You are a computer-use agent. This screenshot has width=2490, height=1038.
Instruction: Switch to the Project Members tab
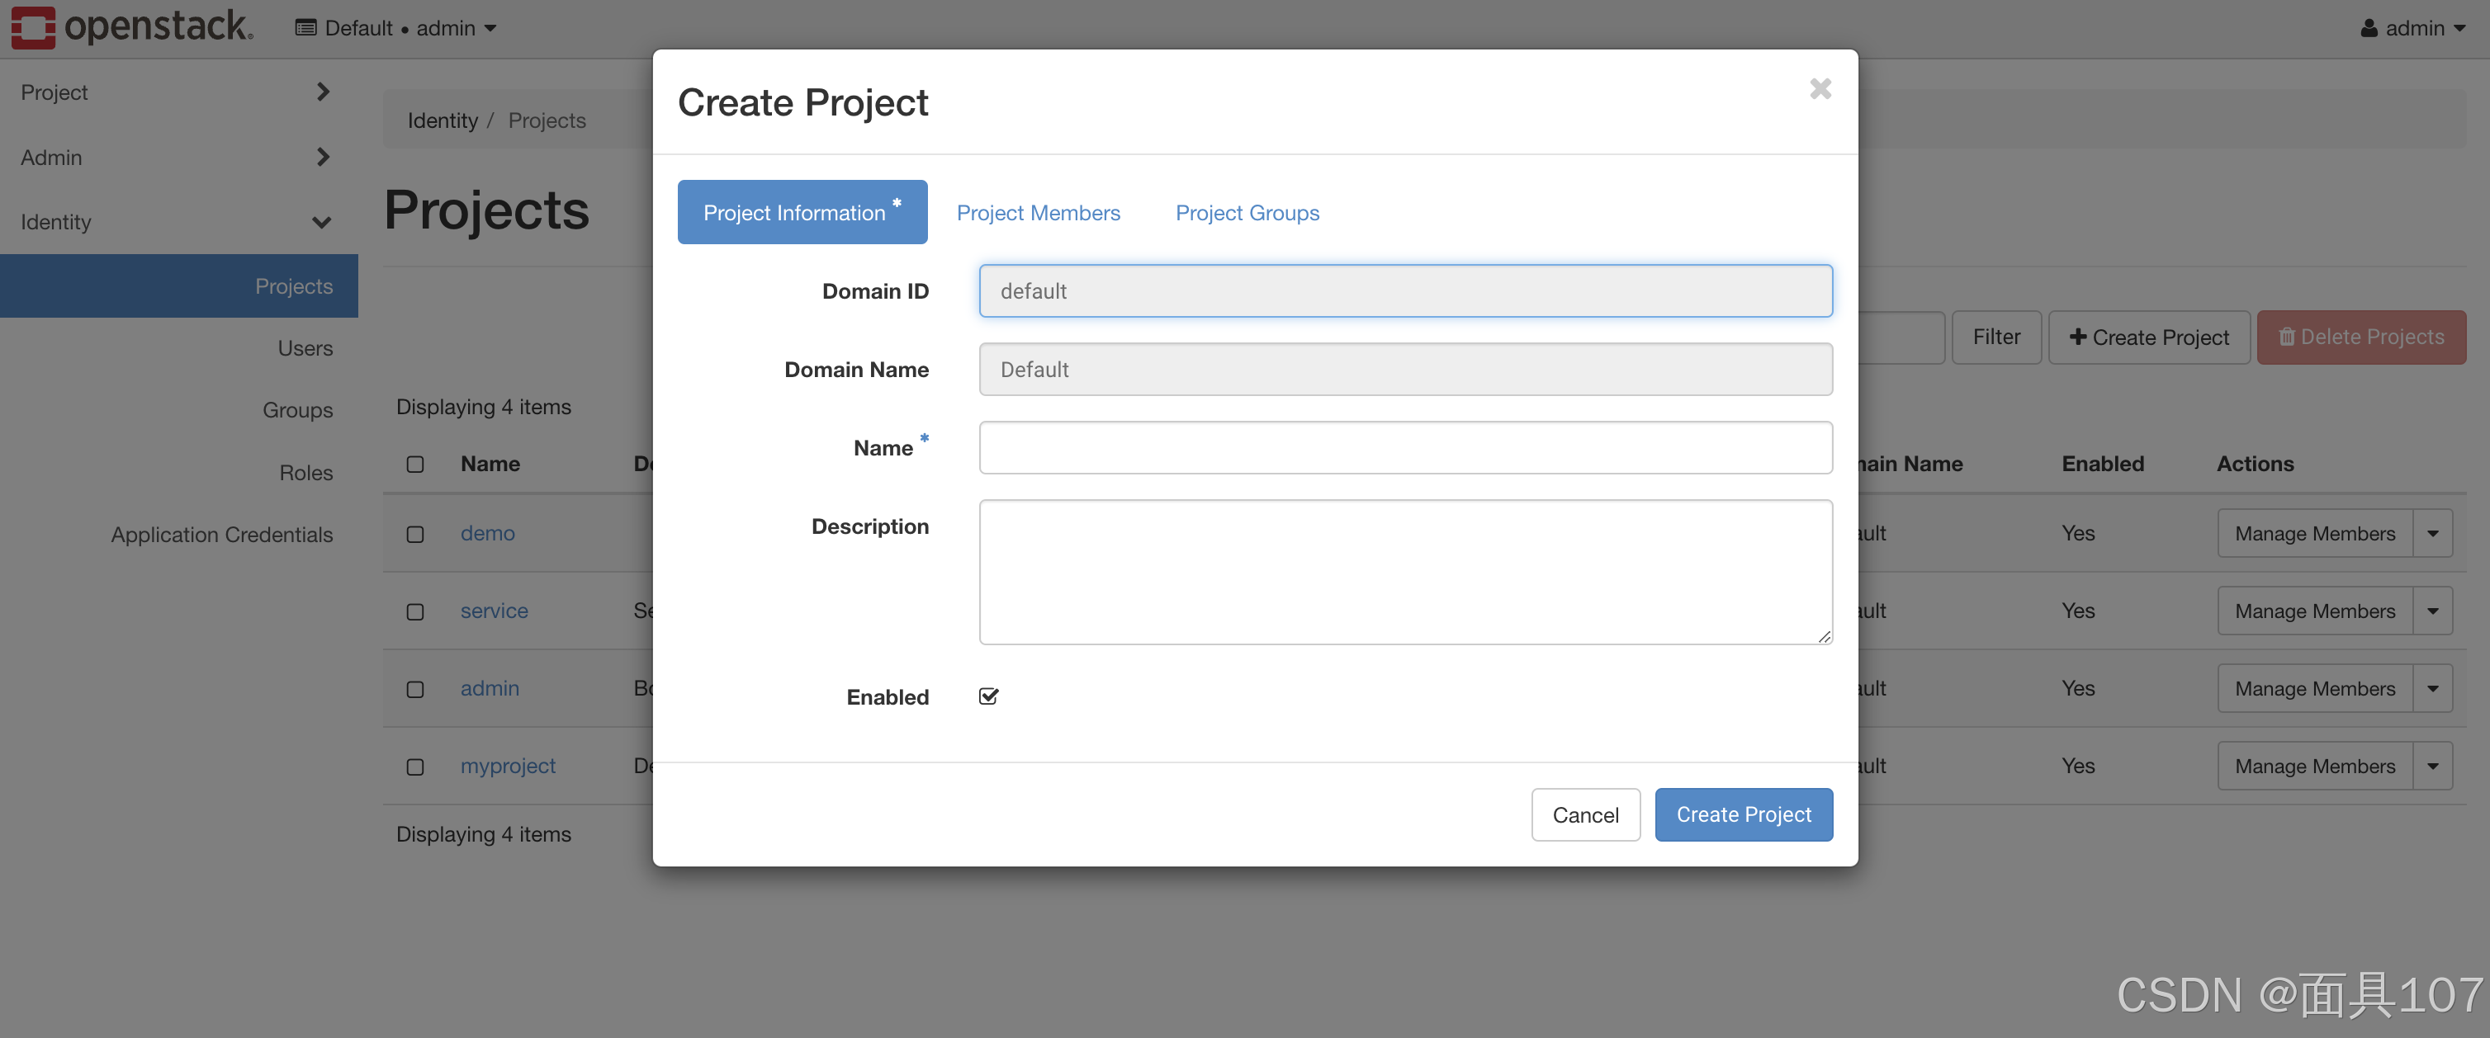[x=1038, y=212]
